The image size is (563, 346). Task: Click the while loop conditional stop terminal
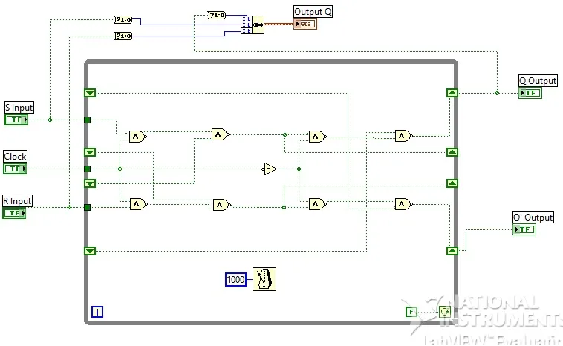(445, 312)
